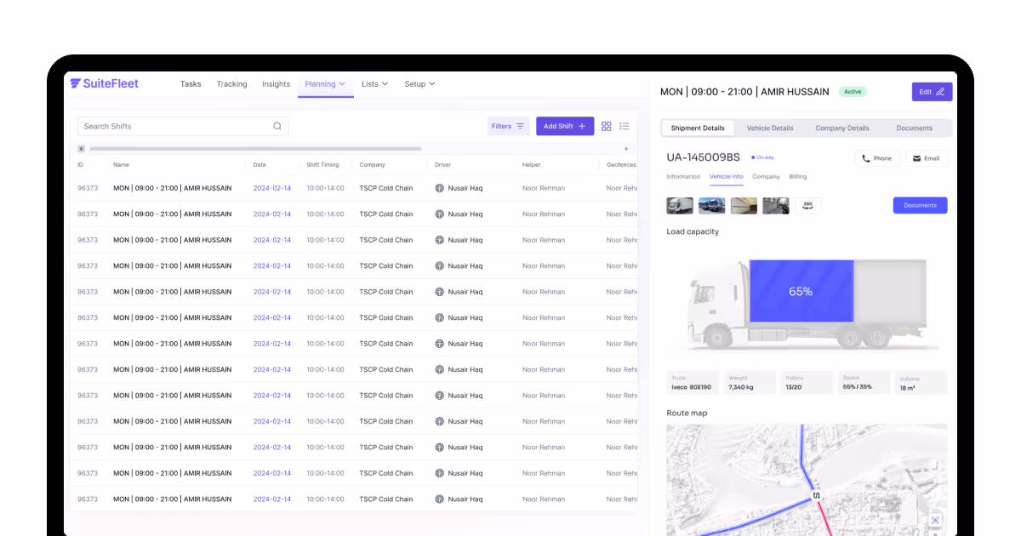Click the ID column header
The image size is (1021, 536).
click(80, 165)
